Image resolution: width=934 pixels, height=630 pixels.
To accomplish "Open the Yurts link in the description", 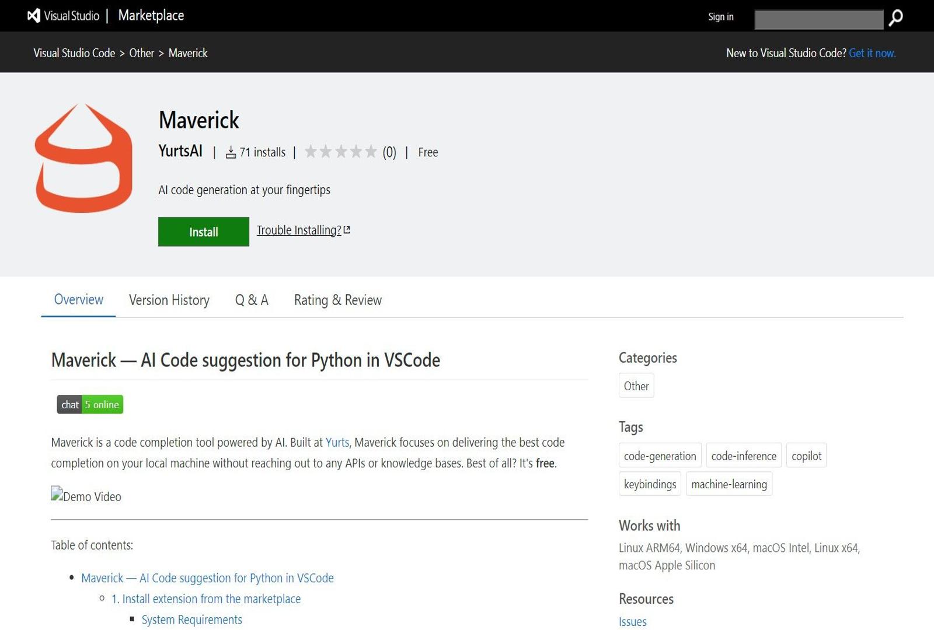I will [337, 442].
